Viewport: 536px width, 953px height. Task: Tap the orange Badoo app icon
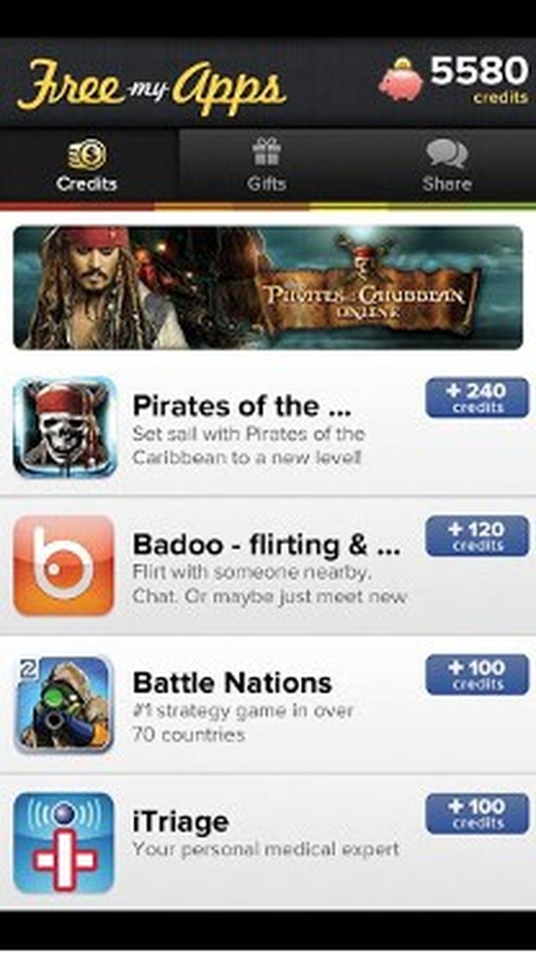coord(64,566)
